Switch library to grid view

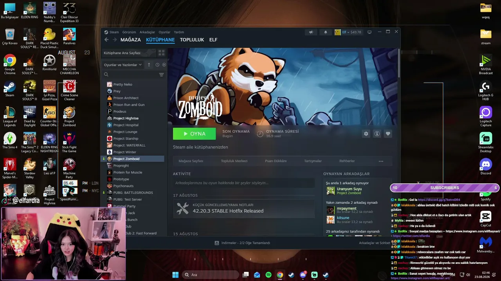pos(161,53)
